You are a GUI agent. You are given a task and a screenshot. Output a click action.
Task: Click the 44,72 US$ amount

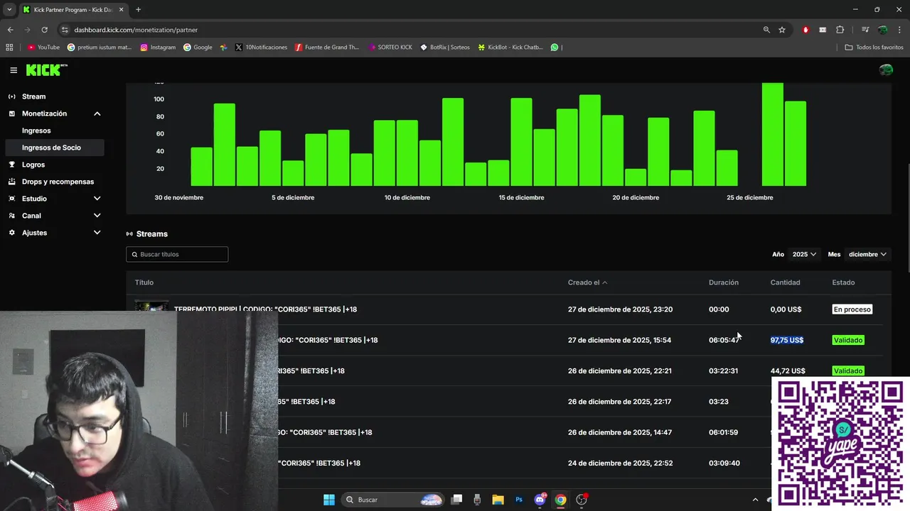pyautogui.click(x=788, y=370)
